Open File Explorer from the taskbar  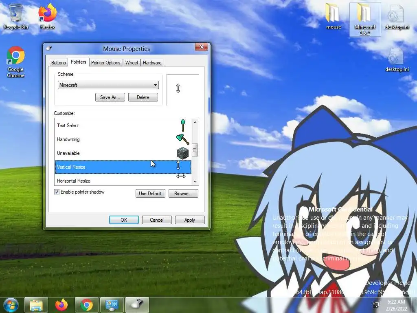click(36, 305)
